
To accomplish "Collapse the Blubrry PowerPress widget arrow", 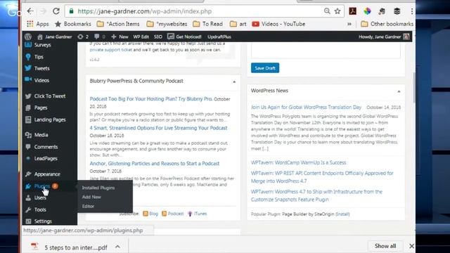I will (234, 82).
